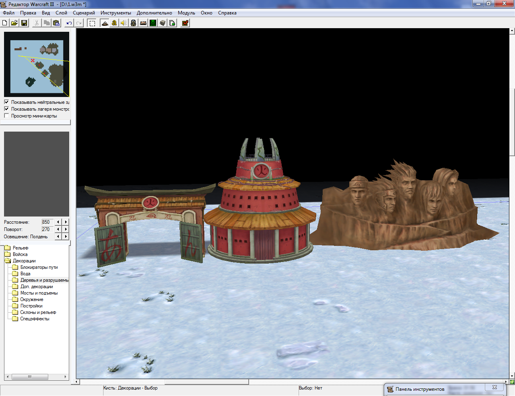Expand the Рельеф folder in tree
This screenshot has width=515, height=396.
click(20, 248)
